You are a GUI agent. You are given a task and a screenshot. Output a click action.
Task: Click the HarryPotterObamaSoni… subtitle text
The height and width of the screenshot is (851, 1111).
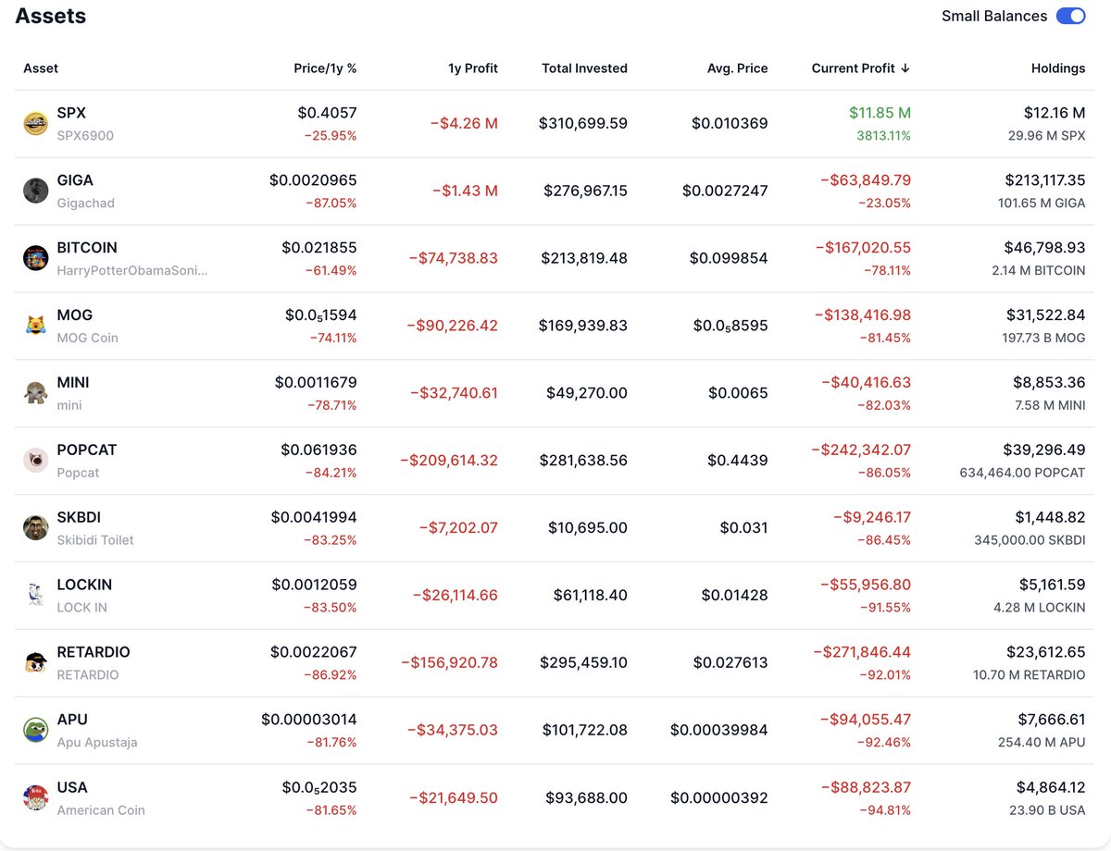[132, 270]
